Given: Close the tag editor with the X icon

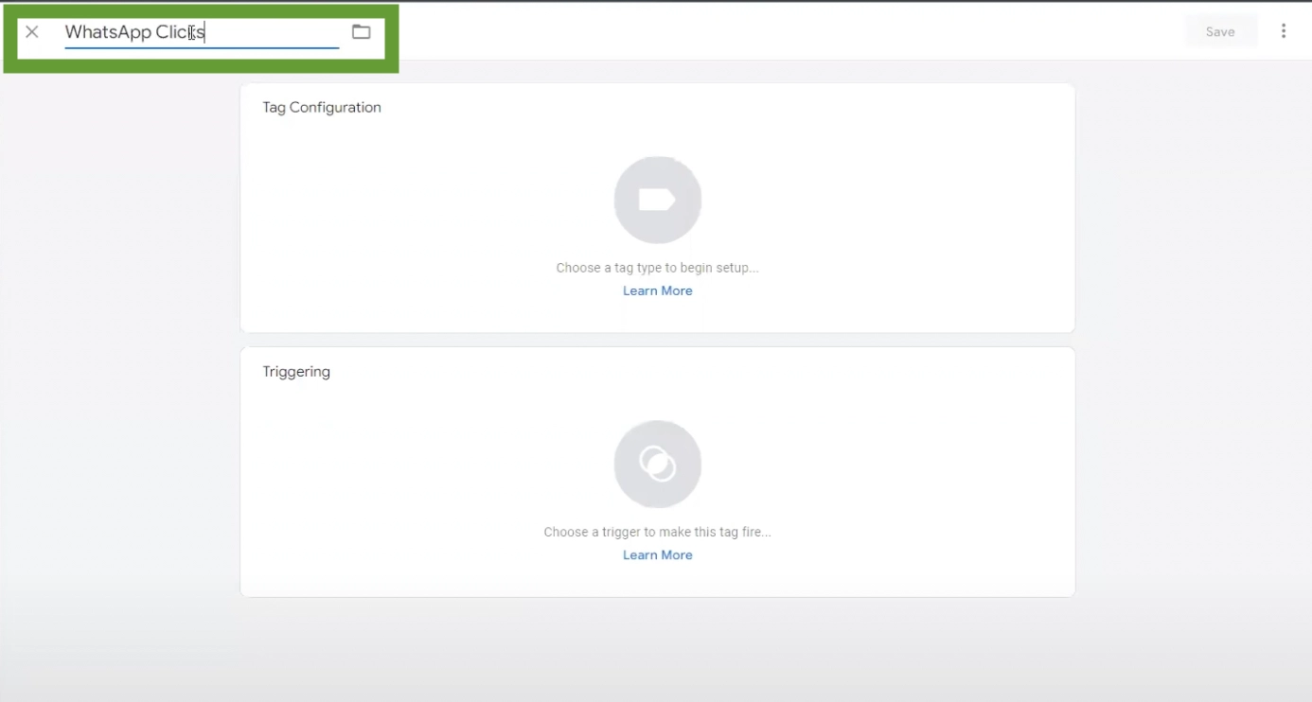Looking at the screenshot, I should click(x=32, y=32).
